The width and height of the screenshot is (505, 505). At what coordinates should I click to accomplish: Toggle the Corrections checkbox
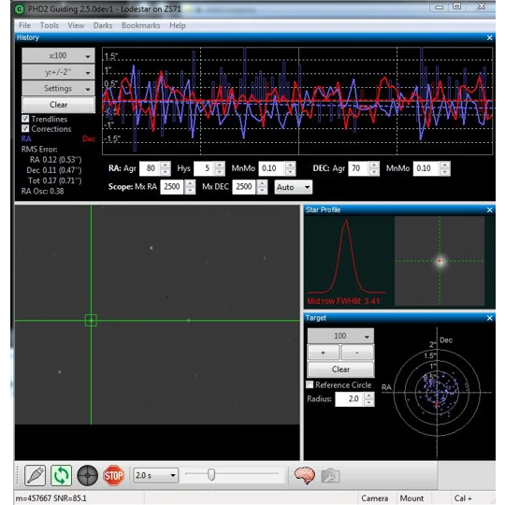pyautogui.click(x=25, y=128)
